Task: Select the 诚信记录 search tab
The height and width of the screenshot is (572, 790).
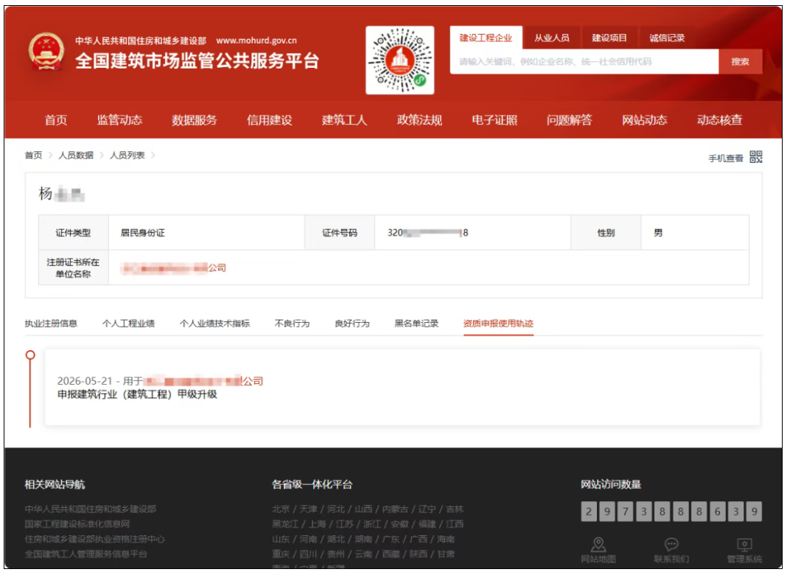Action: (667, 38)
